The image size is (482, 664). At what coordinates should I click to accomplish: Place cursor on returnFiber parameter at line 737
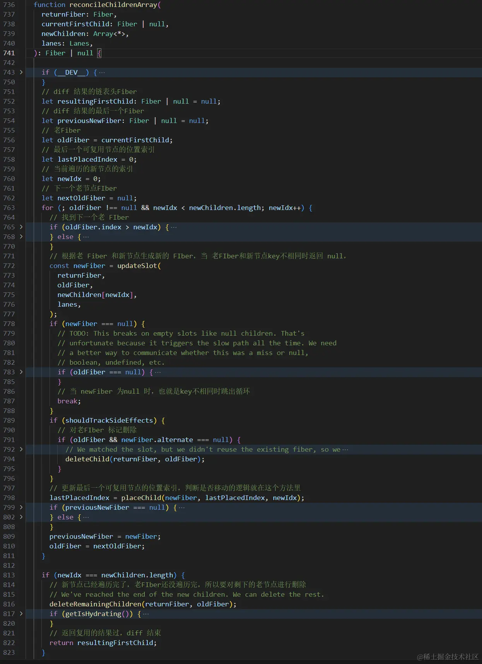63,14
